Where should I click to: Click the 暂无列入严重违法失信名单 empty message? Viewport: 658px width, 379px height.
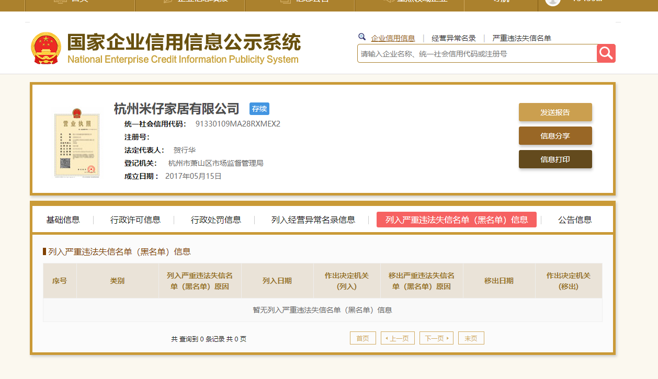(x=323, y=310)
